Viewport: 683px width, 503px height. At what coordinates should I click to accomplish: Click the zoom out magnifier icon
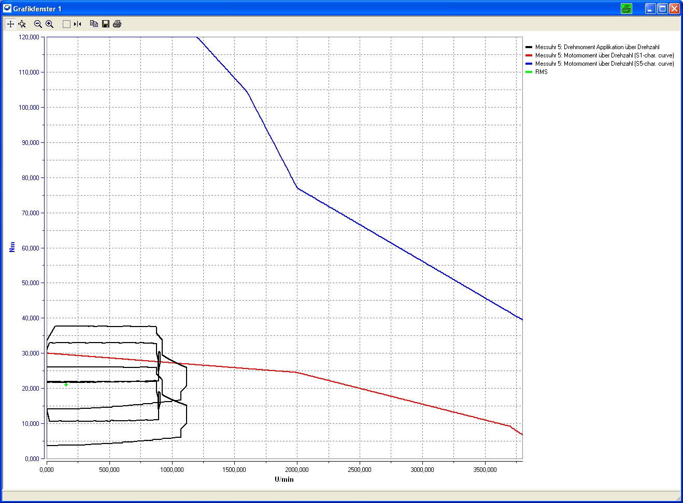click(x=38, y=24)
